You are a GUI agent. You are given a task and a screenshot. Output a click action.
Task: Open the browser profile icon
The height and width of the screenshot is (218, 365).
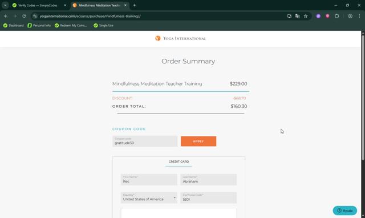(x=350, y=16)
